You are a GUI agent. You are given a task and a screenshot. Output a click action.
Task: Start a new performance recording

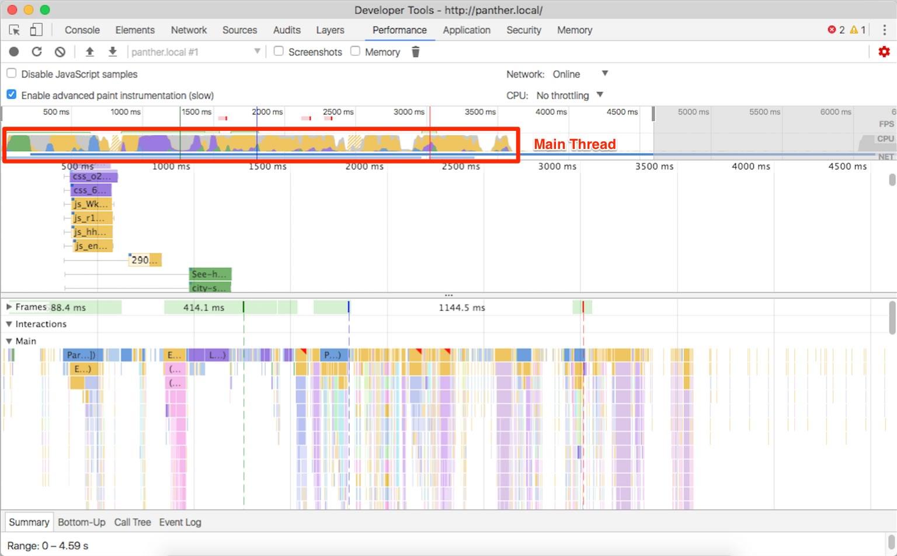14,51
